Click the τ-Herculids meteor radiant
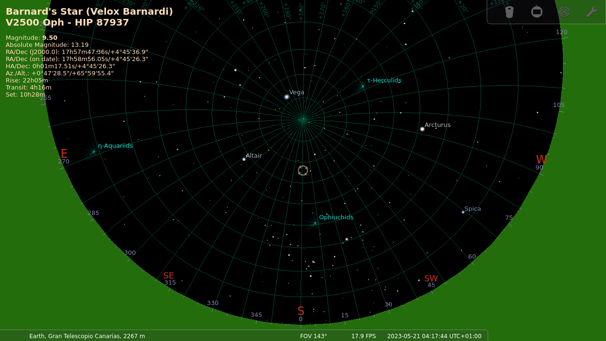606x341 pixels. click(363, 86)
